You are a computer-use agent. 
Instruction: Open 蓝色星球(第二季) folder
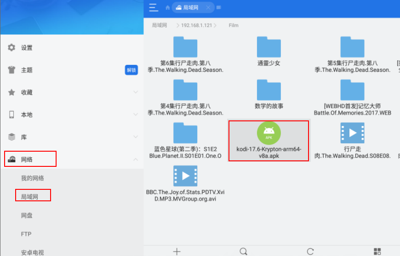tap(185, 133)
